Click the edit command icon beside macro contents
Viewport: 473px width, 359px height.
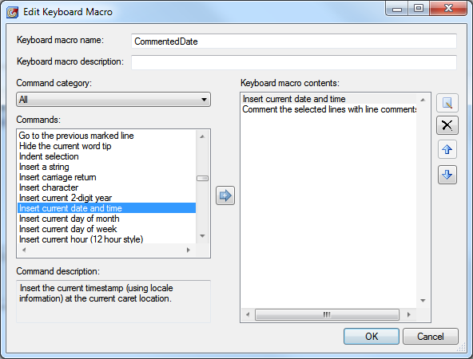click(x=447, y=103)
